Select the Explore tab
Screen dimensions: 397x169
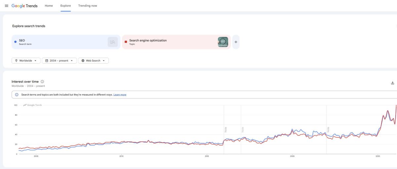pyautogui.click(x=66, y=6)
